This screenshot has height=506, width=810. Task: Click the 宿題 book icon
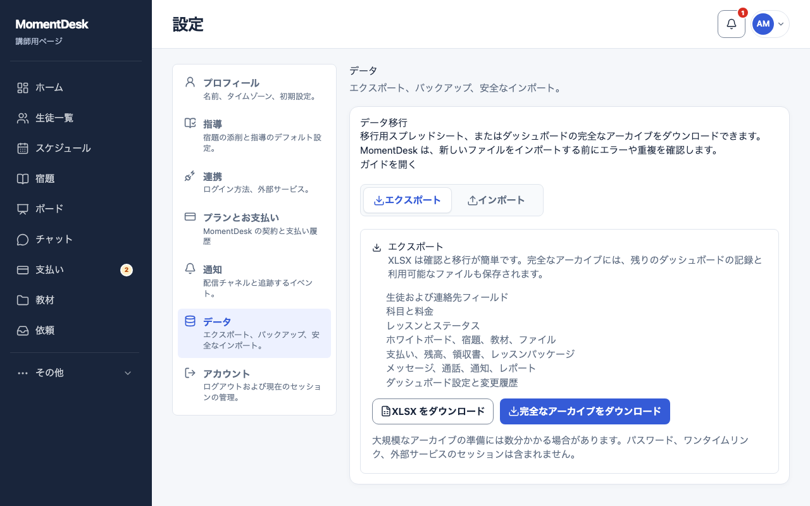[x=23, y=179]
